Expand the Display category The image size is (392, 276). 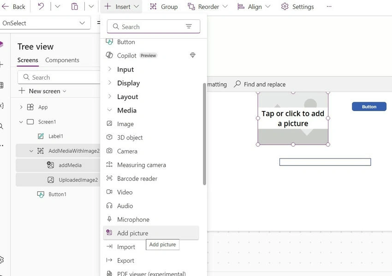[109, 83]
